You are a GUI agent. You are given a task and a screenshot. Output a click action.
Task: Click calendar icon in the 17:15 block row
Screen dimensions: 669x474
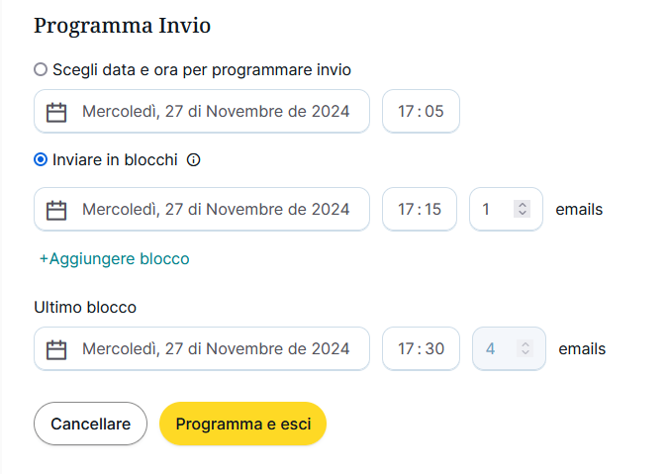[56, 210]
